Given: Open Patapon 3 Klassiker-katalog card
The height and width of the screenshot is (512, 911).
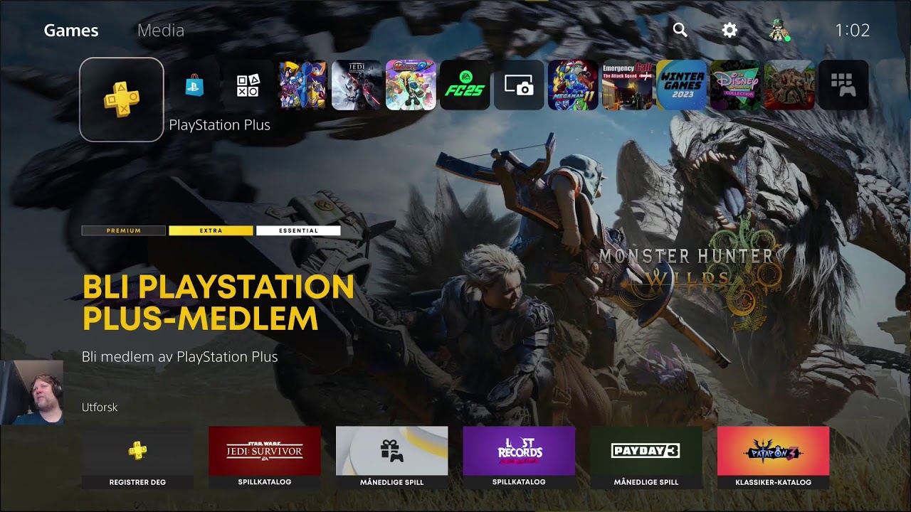Looking at the screenshot, I should [773, 457].
